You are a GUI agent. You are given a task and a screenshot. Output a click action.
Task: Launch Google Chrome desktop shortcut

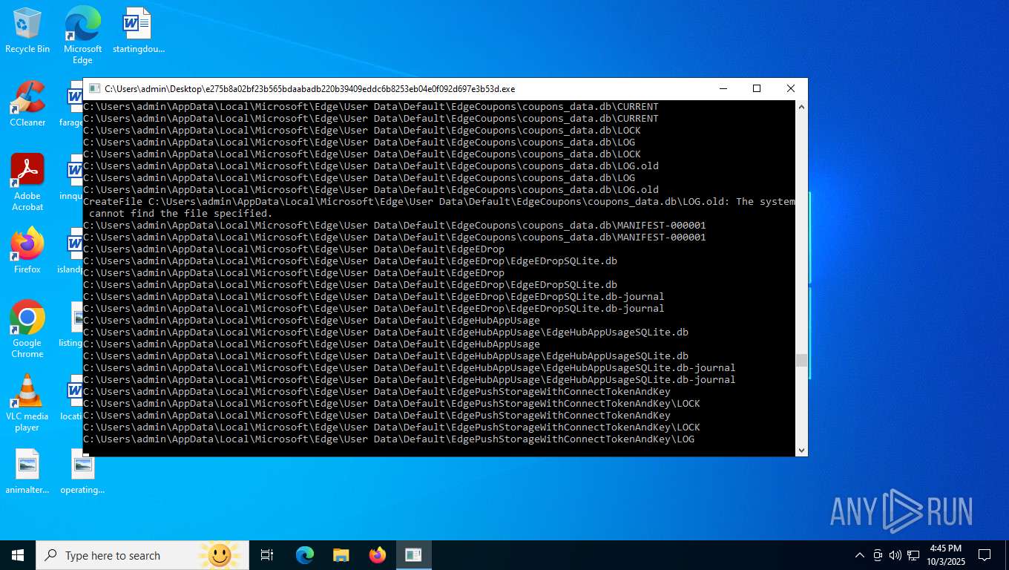click(x=27, y=330)
